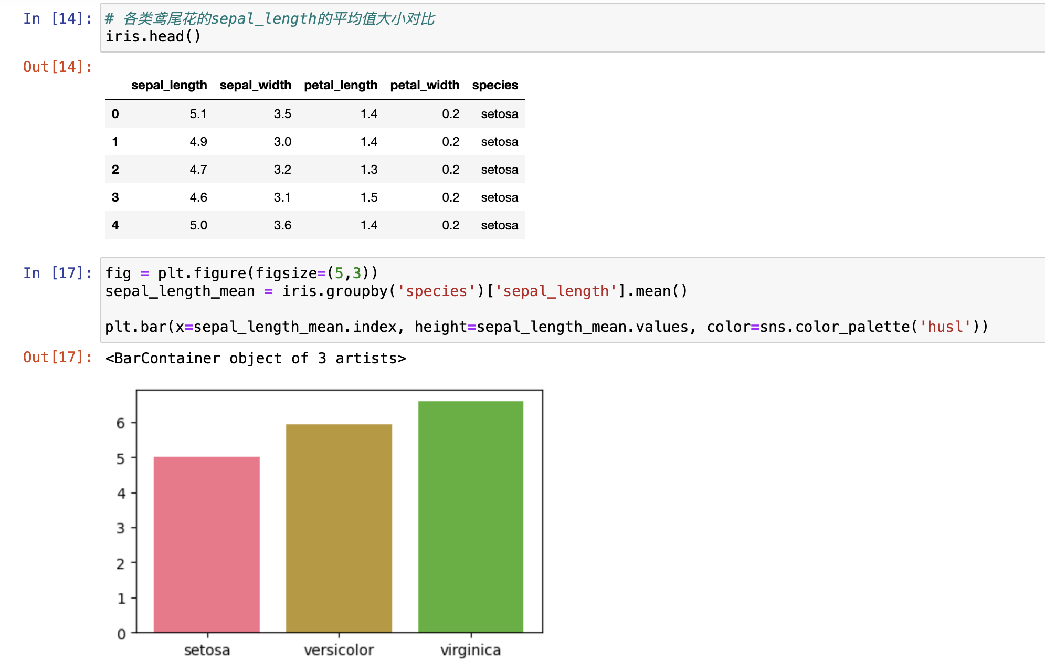Click the groupby('species') code line
The width and height of the screenshot is (1045, 671).
coord(396,291)
